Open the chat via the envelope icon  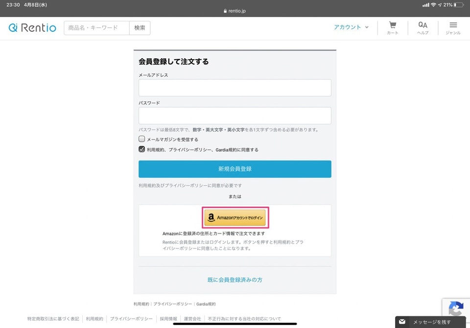coord(402,322)
